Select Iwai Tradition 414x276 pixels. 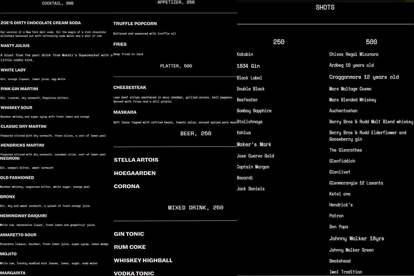tap(346, 272)
